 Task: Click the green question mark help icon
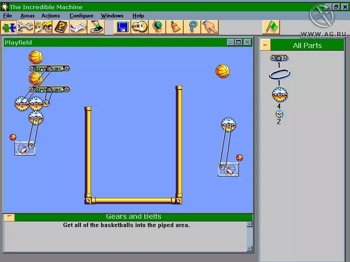[192, 27]
